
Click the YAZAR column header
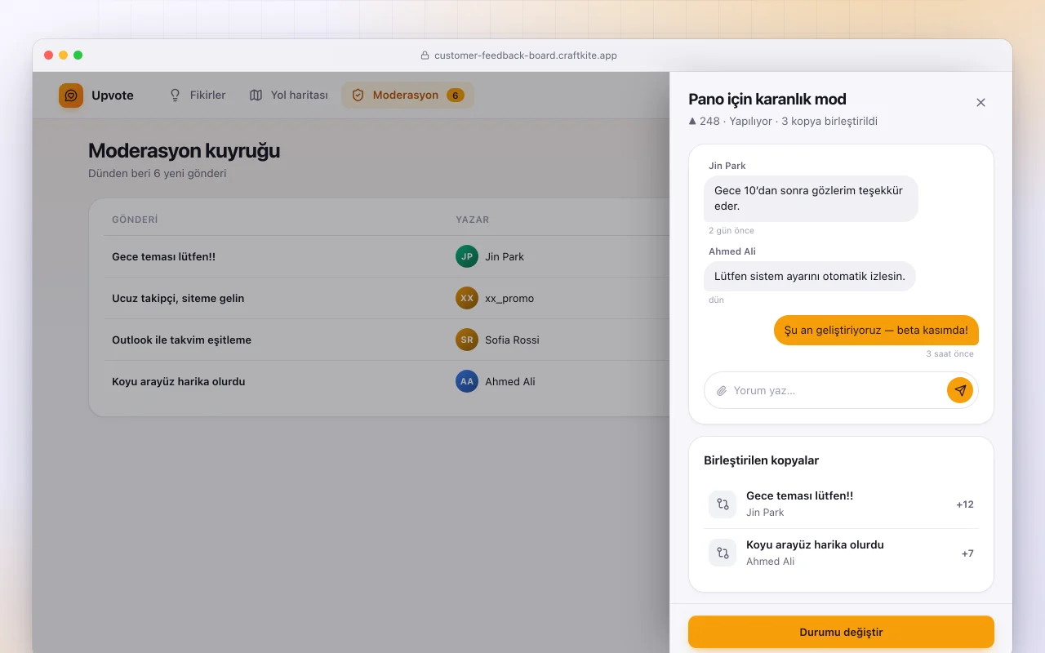(x=473, y=220)
